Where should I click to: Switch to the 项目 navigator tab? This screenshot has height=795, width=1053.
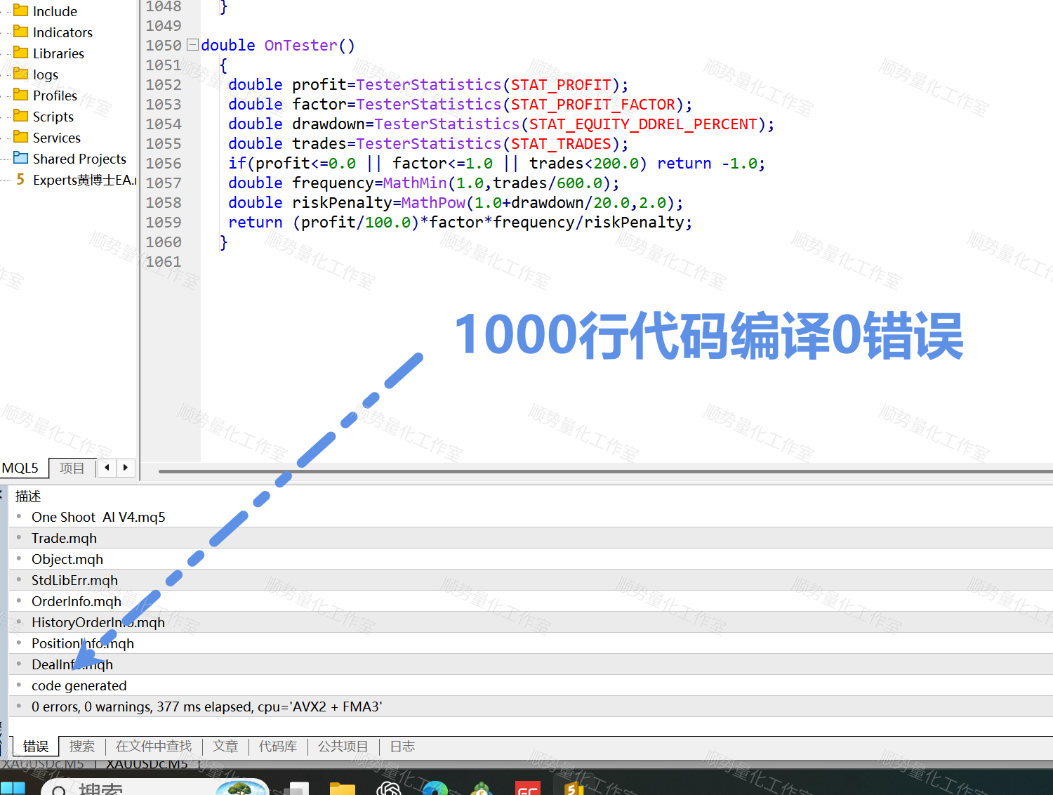pos(72,468)
